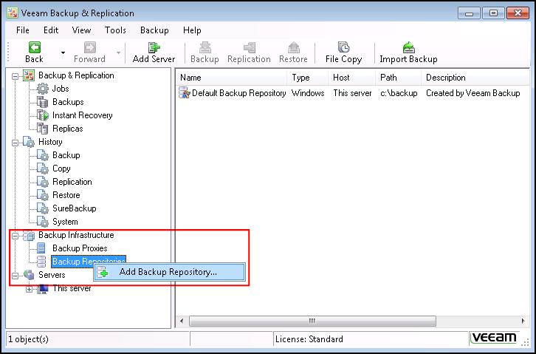Viewport: 536px width, 354px height.
Task: Click the Created by Veeam Backup description
Action: click(473, 93)
